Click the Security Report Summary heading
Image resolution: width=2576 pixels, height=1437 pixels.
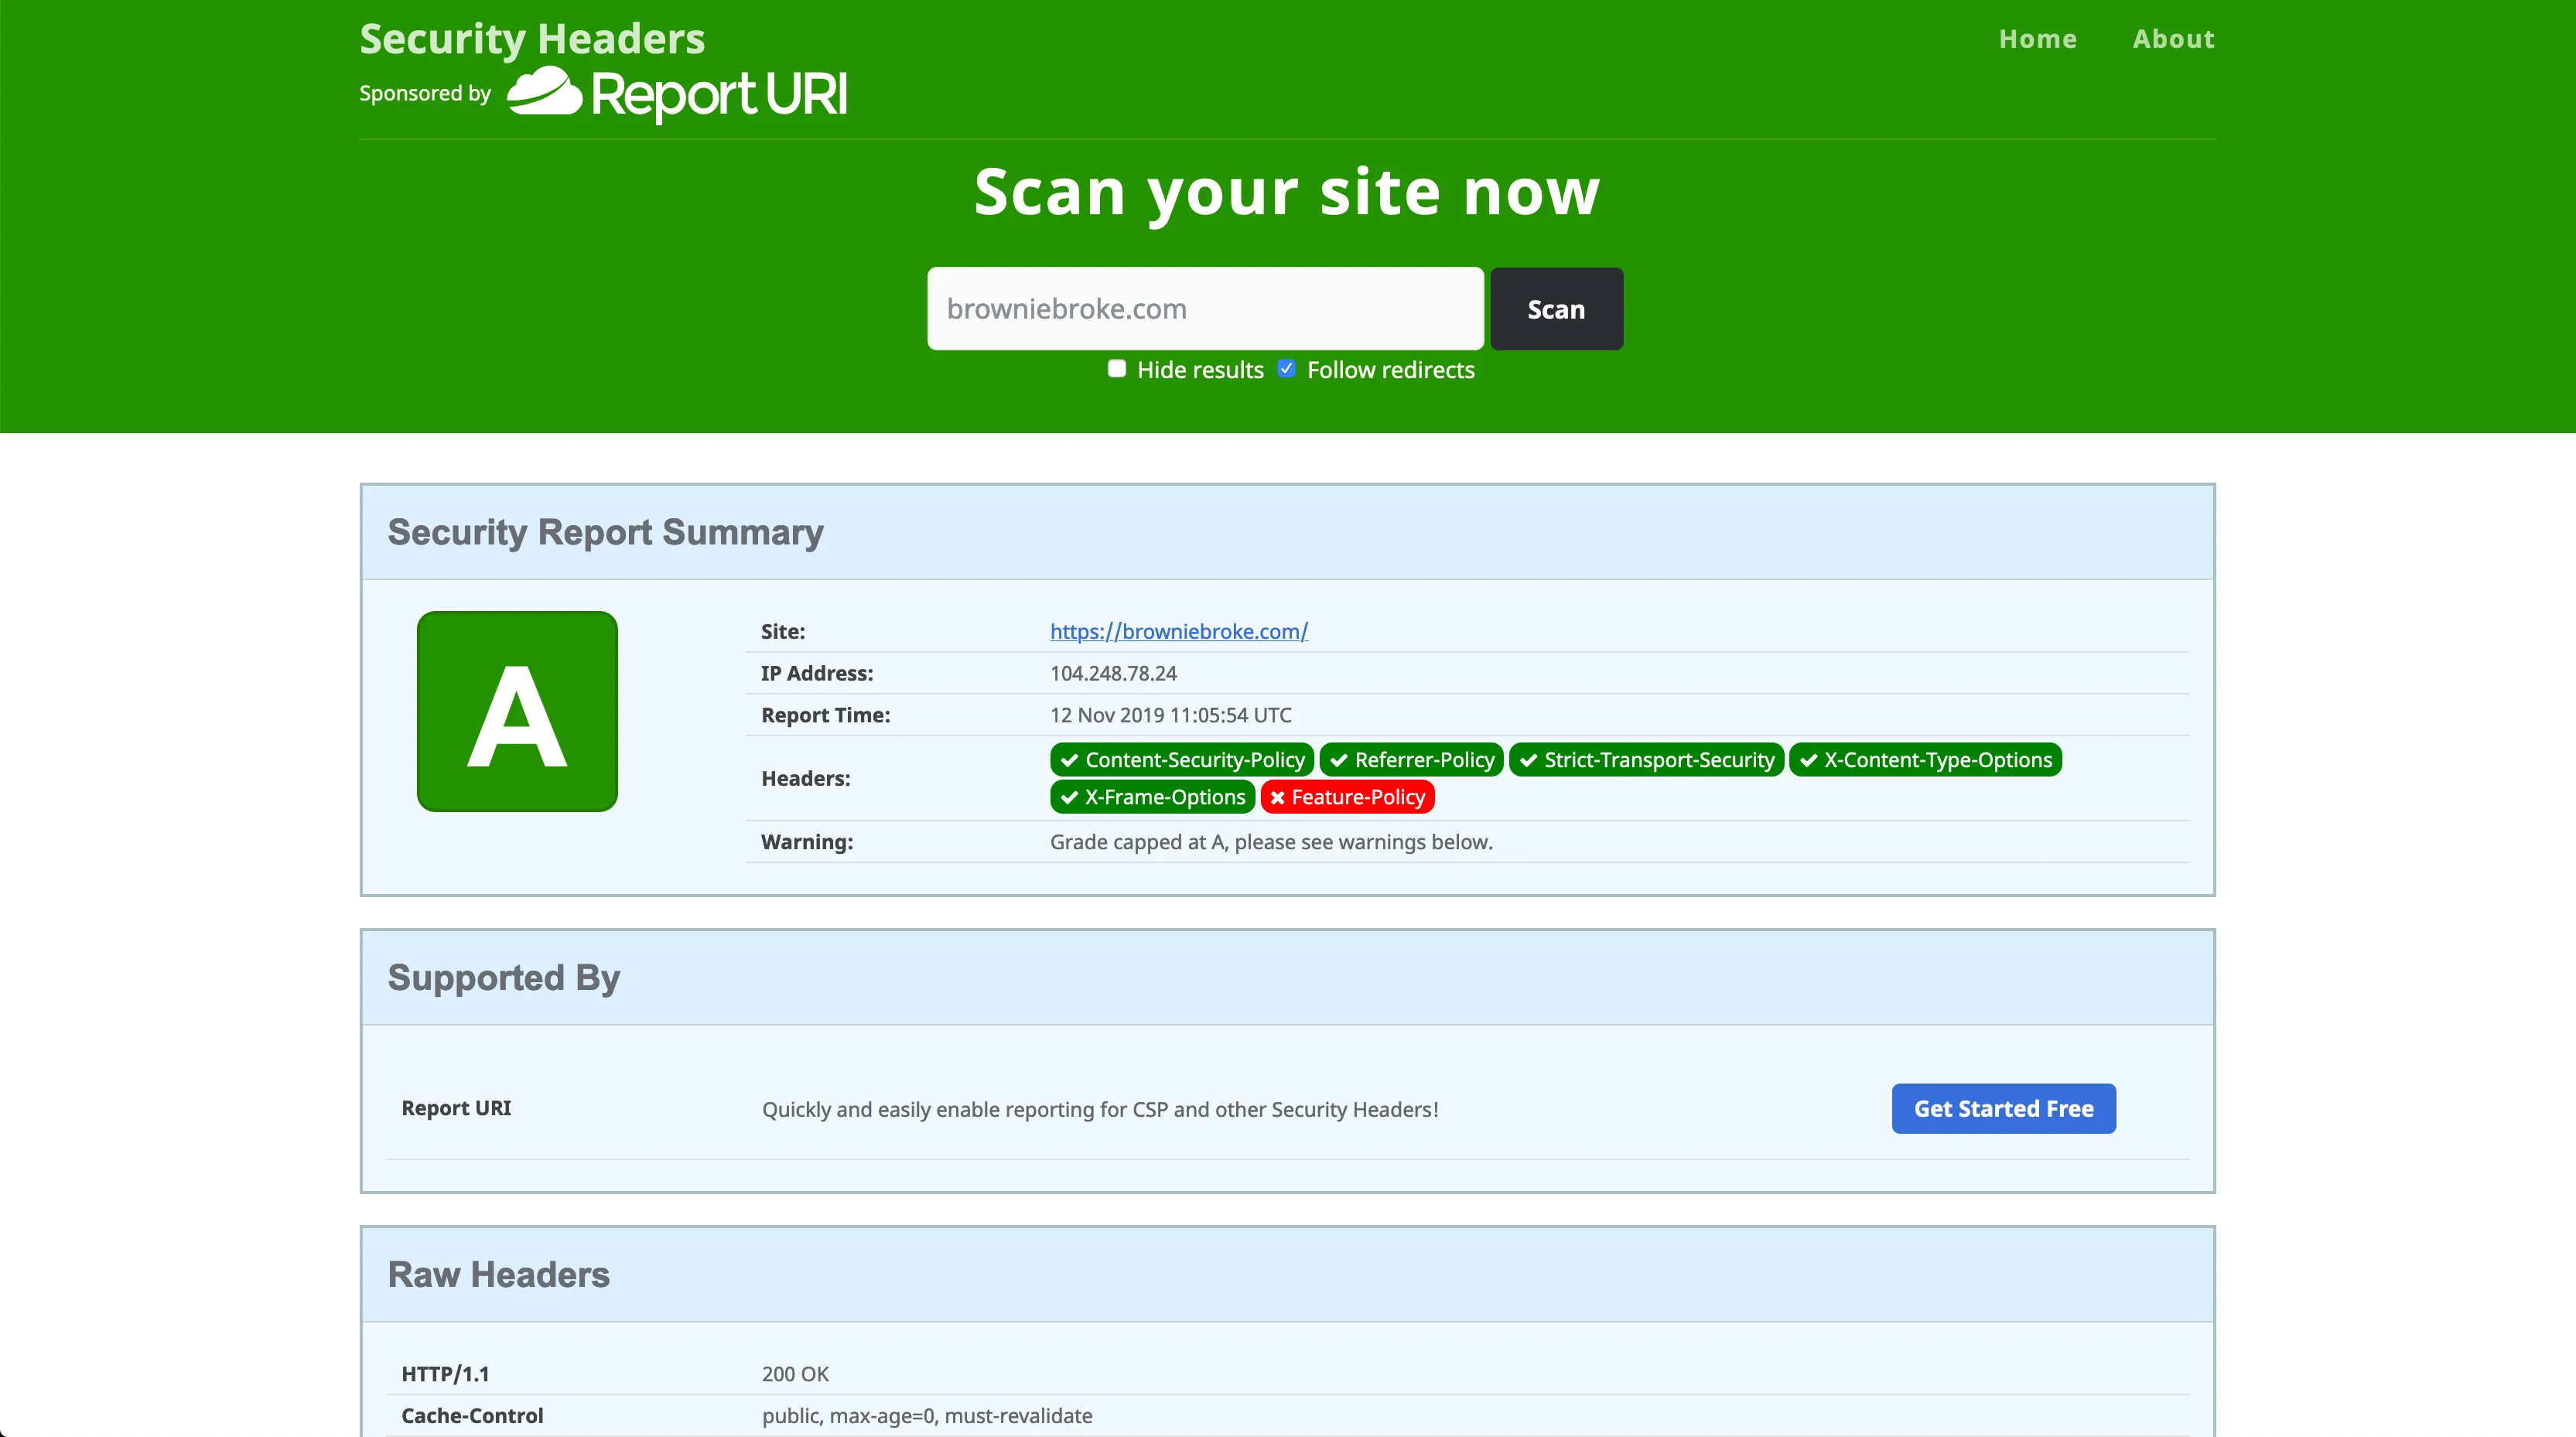pos(605,532)
